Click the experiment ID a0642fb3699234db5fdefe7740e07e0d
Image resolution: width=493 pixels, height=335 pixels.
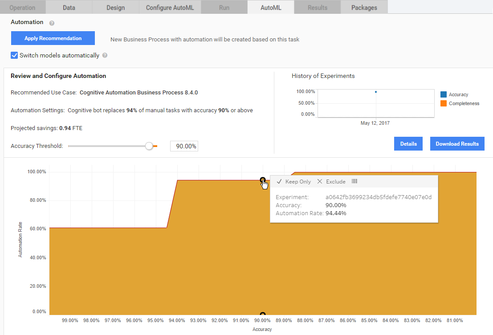[378, 197]
